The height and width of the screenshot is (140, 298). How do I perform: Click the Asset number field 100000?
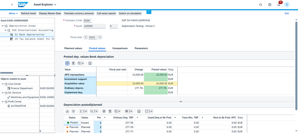click(94, 26)
